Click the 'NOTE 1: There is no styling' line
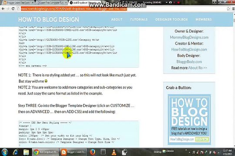Image resolution: width=235 pixels, height=156 pixels. (77, 75)
